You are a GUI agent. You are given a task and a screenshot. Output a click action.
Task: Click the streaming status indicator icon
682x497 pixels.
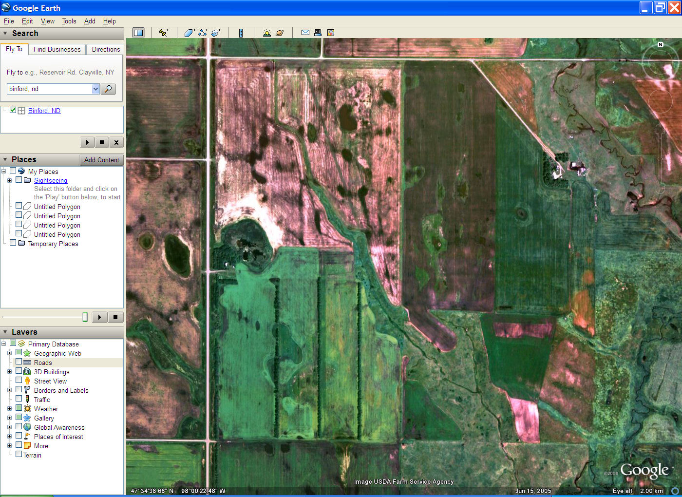(x=675, y=491)
